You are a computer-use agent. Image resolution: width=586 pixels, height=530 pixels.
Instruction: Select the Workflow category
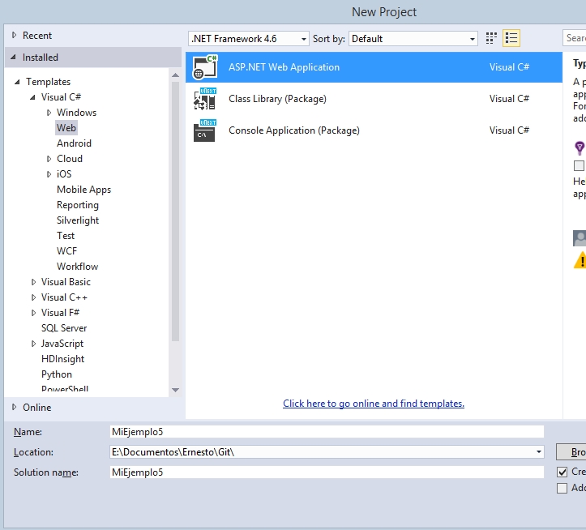coord(77,267)
